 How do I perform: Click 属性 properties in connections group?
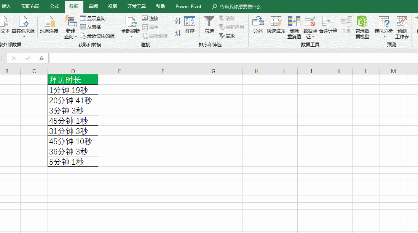pyautogui.click(x=151, y=27)
